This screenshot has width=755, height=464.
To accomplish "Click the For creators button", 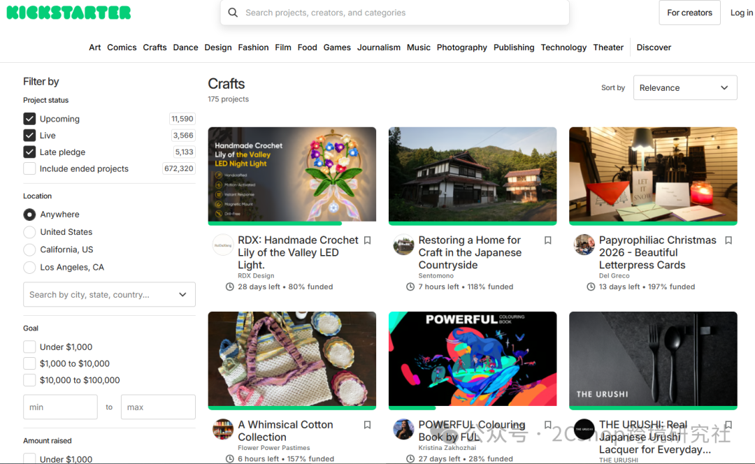I will click(689, 13).
